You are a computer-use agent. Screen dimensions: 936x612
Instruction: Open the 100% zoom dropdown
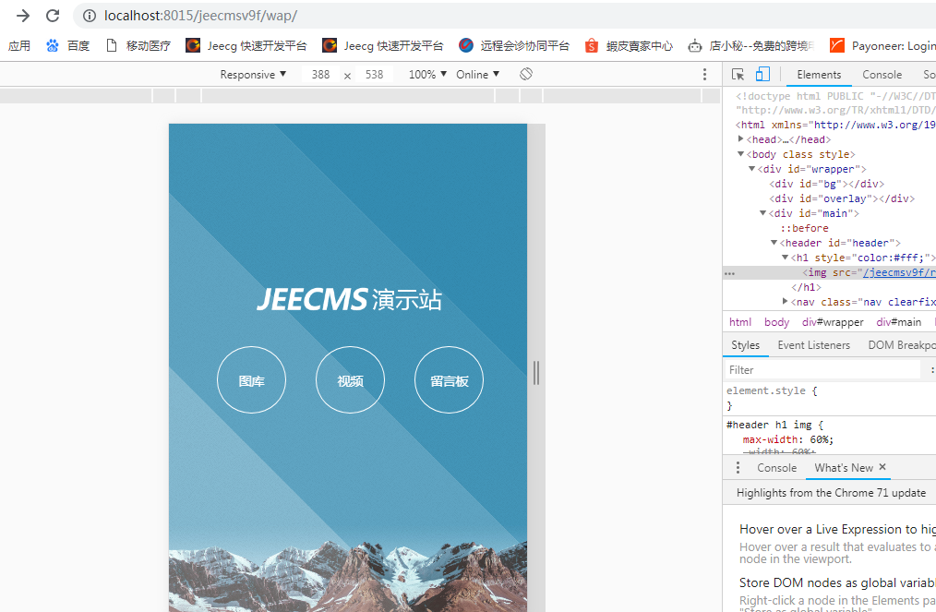tap(427, 75)
